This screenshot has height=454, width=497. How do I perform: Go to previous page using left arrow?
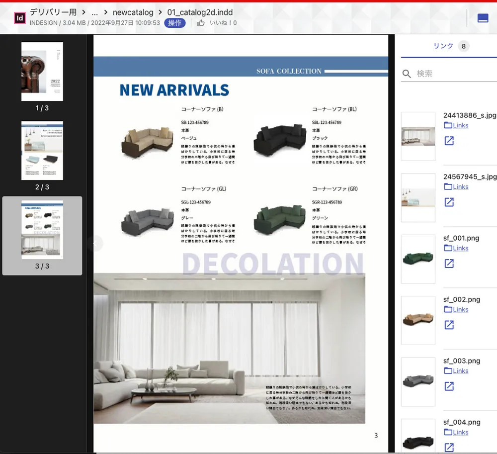(x=94, y=243)
